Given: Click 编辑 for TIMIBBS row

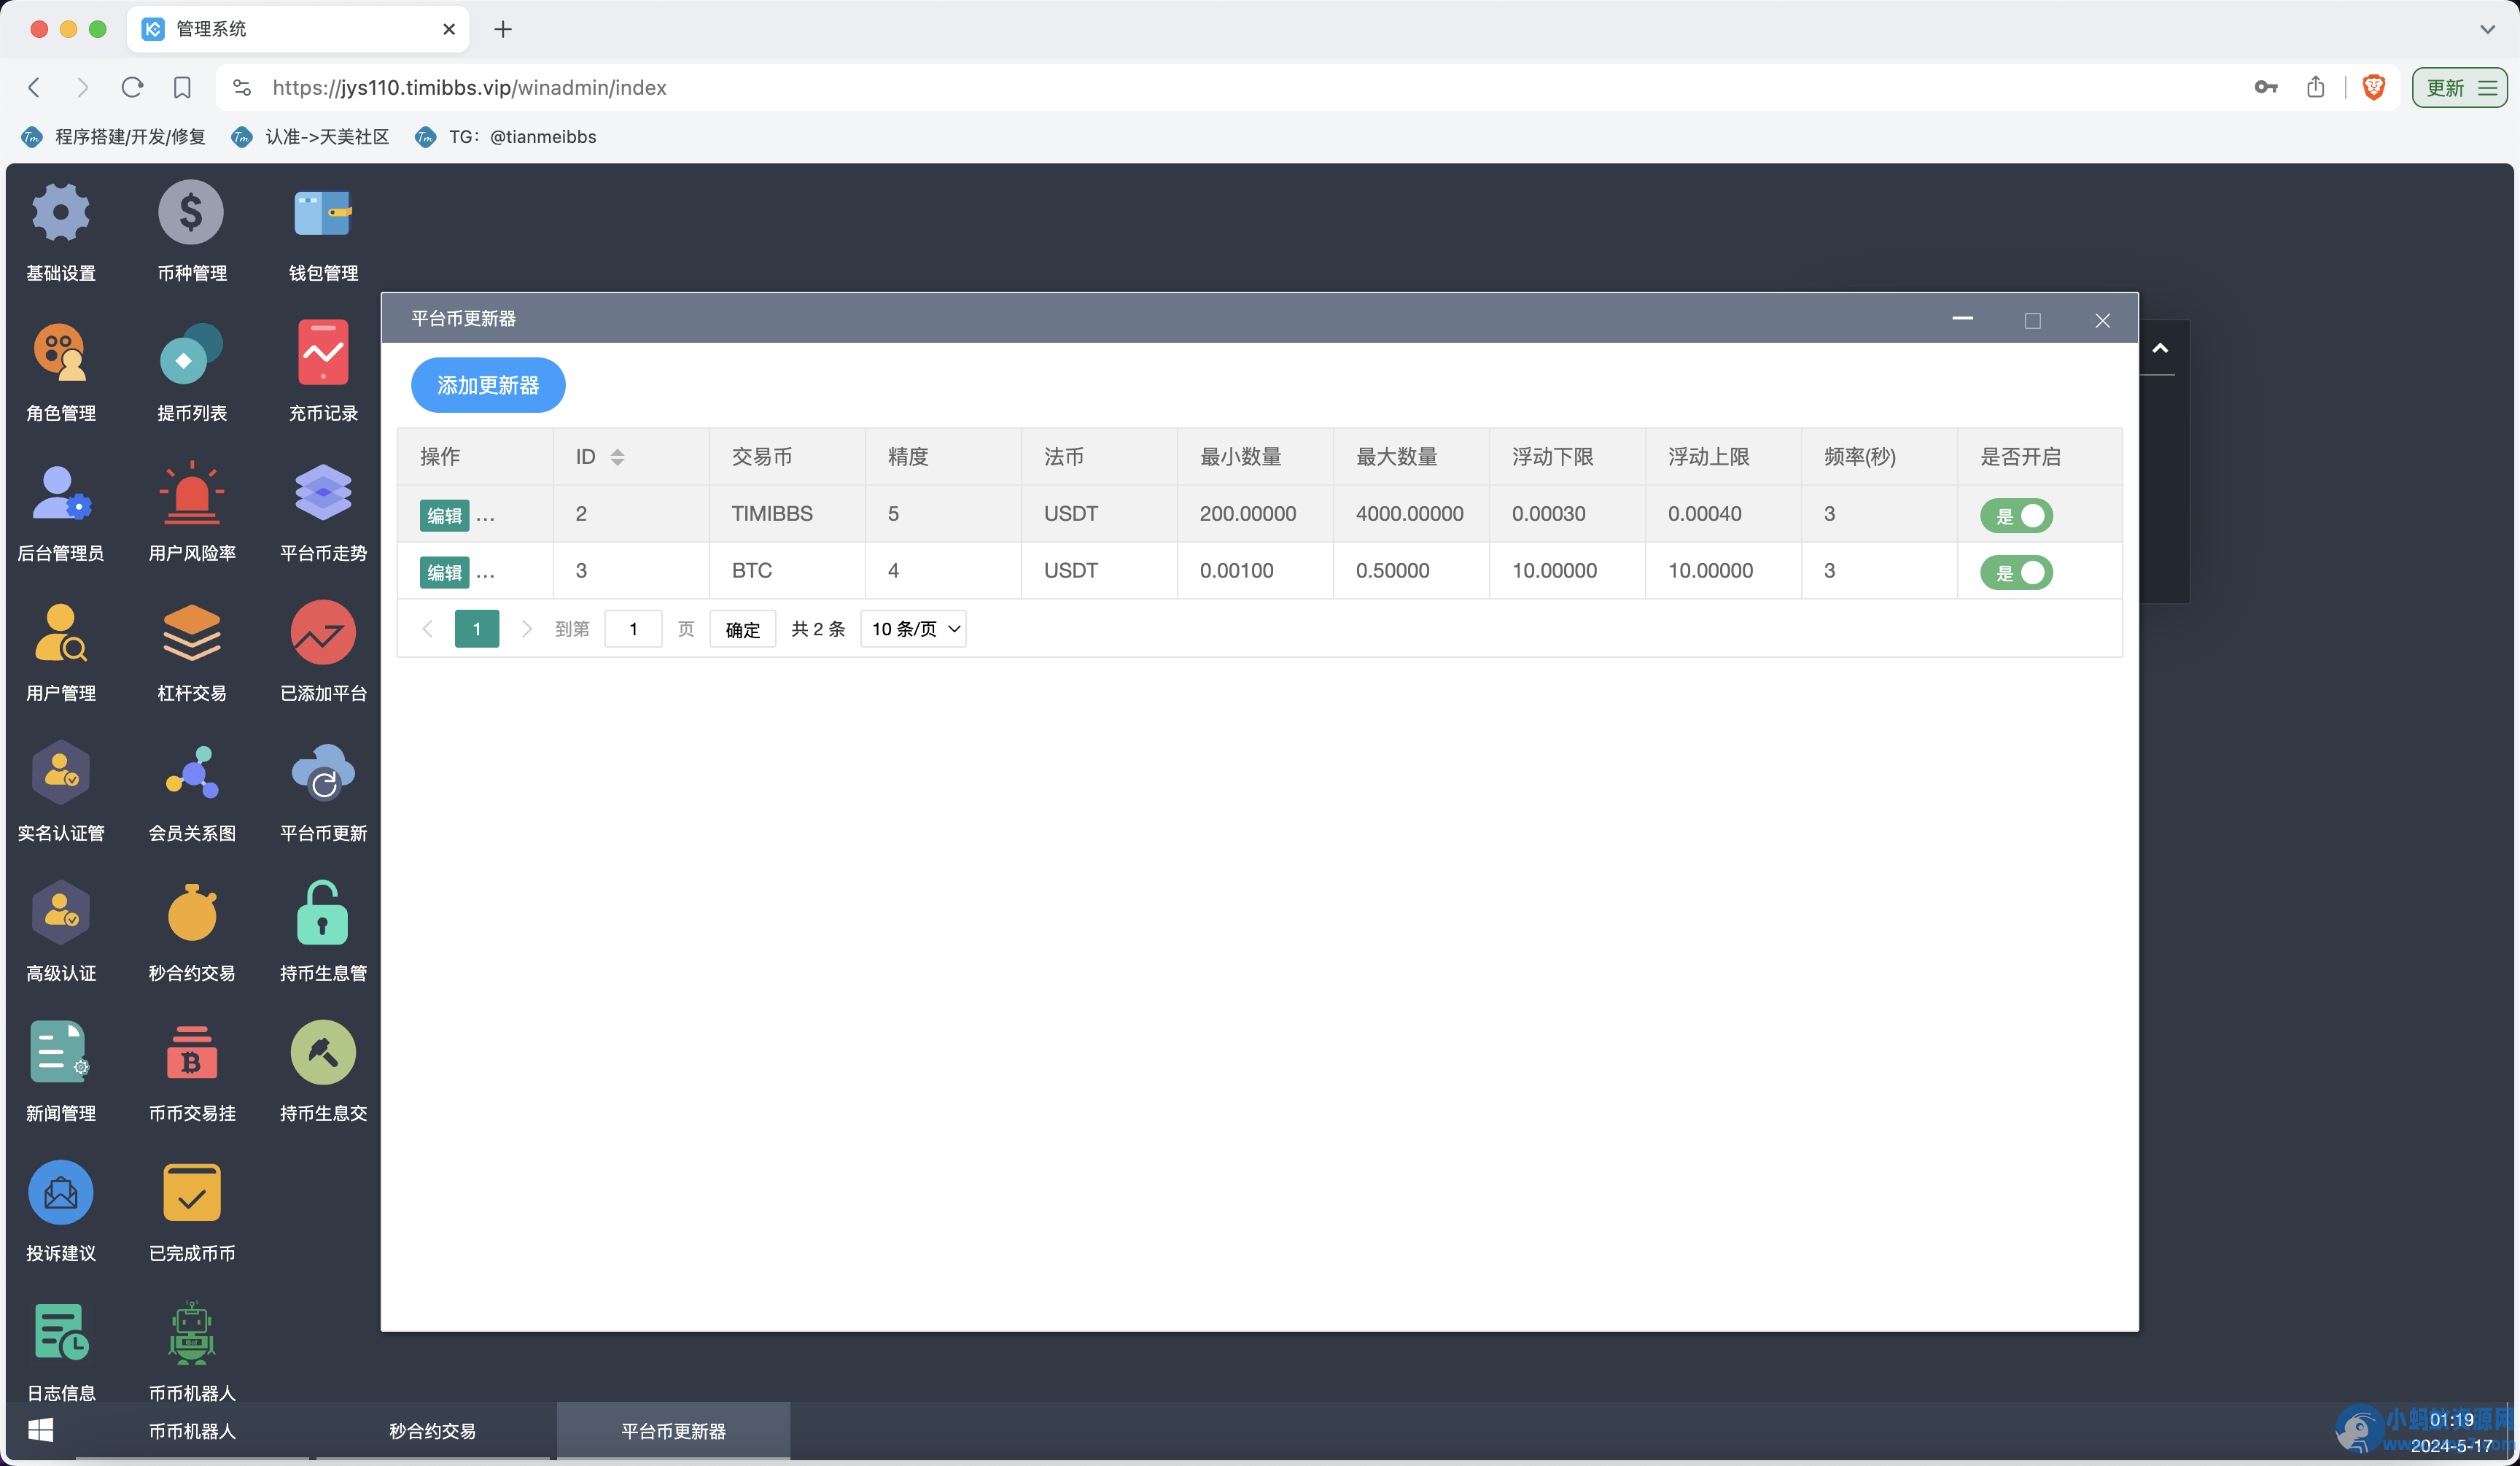Looking at the screenshot, I should (x=444, y=516).
